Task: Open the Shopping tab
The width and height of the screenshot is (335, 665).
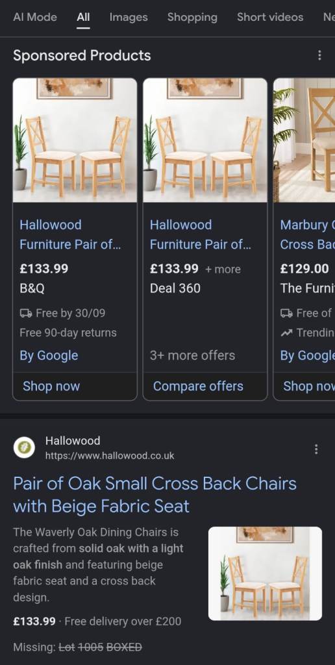Action: [x=192, y=18]
